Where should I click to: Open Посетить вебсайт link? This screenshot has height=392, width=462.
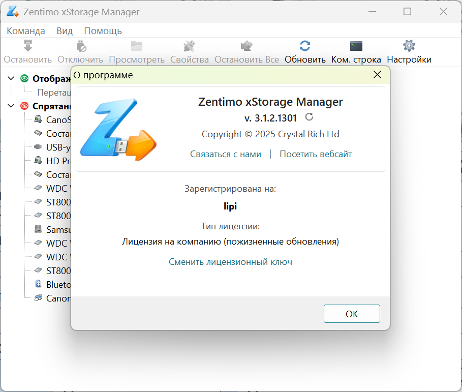click(x=316, y=154)
